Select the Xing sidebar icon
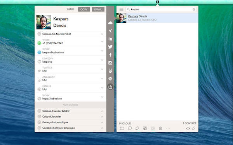 click(x=110, y=31)
